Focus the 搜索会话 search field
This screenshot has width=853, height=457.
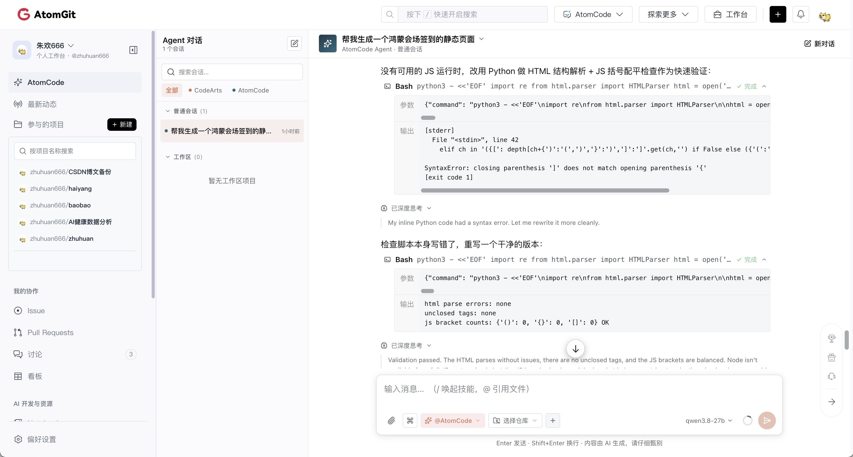pyautogui.click(x=232, y=72)
